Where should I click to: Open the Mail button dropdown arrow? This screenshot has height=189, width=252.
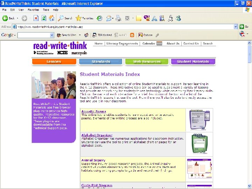113,18
